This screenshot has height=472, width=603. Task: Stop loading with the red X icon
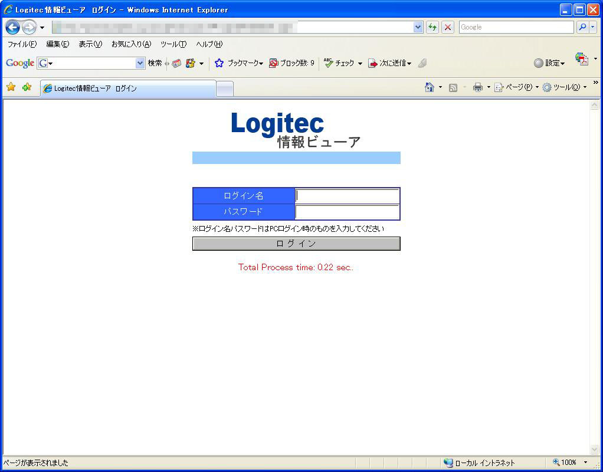448,27
